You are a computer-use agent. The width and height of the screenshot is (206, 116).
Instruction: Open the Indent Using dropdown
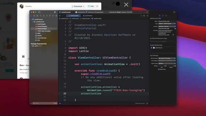pos(167,63)
